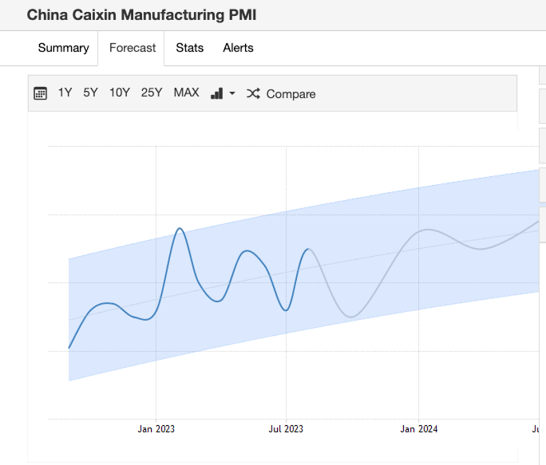The height and width of the screenshot is (465, 546).
Task: Click the Compare text label
Action: click(291, 94)
